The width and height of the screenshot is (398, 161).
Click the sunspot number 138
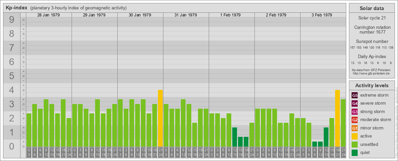(x=391, y=47)
